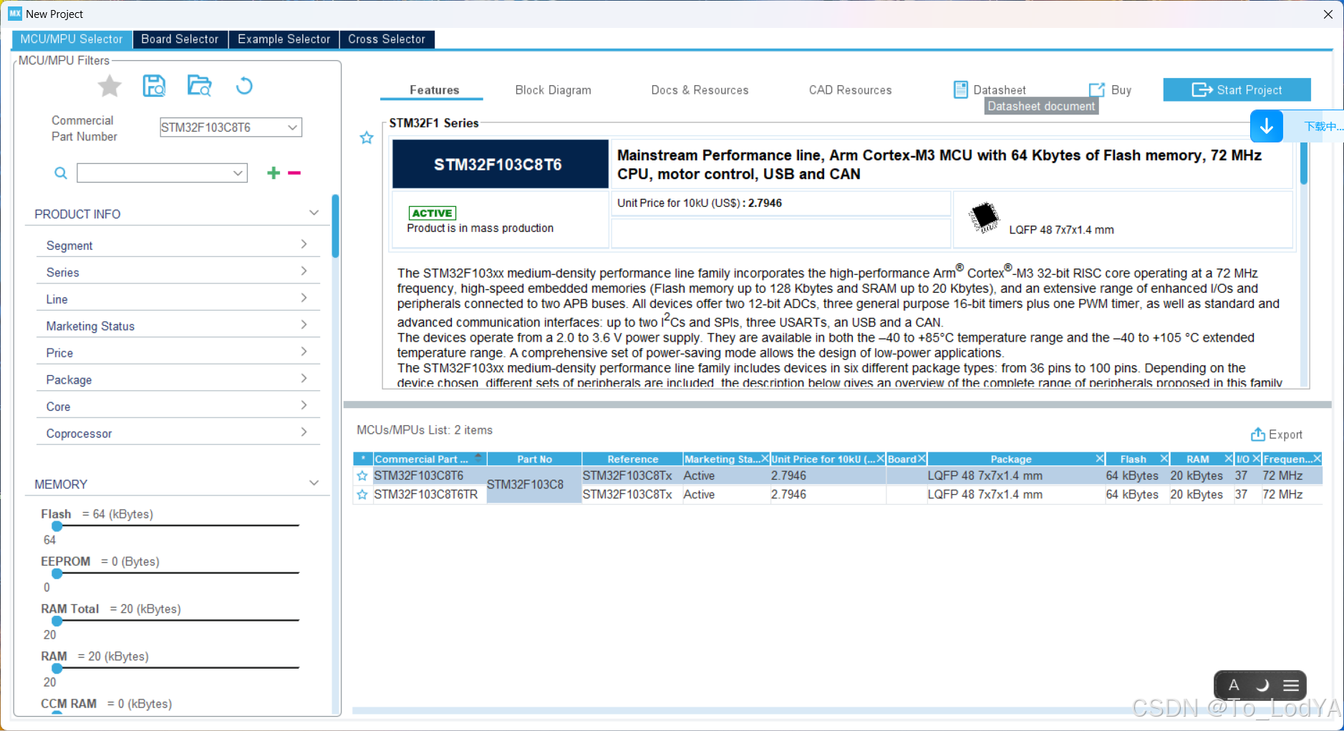Open the Docs & Resources tab

(700, 90)
